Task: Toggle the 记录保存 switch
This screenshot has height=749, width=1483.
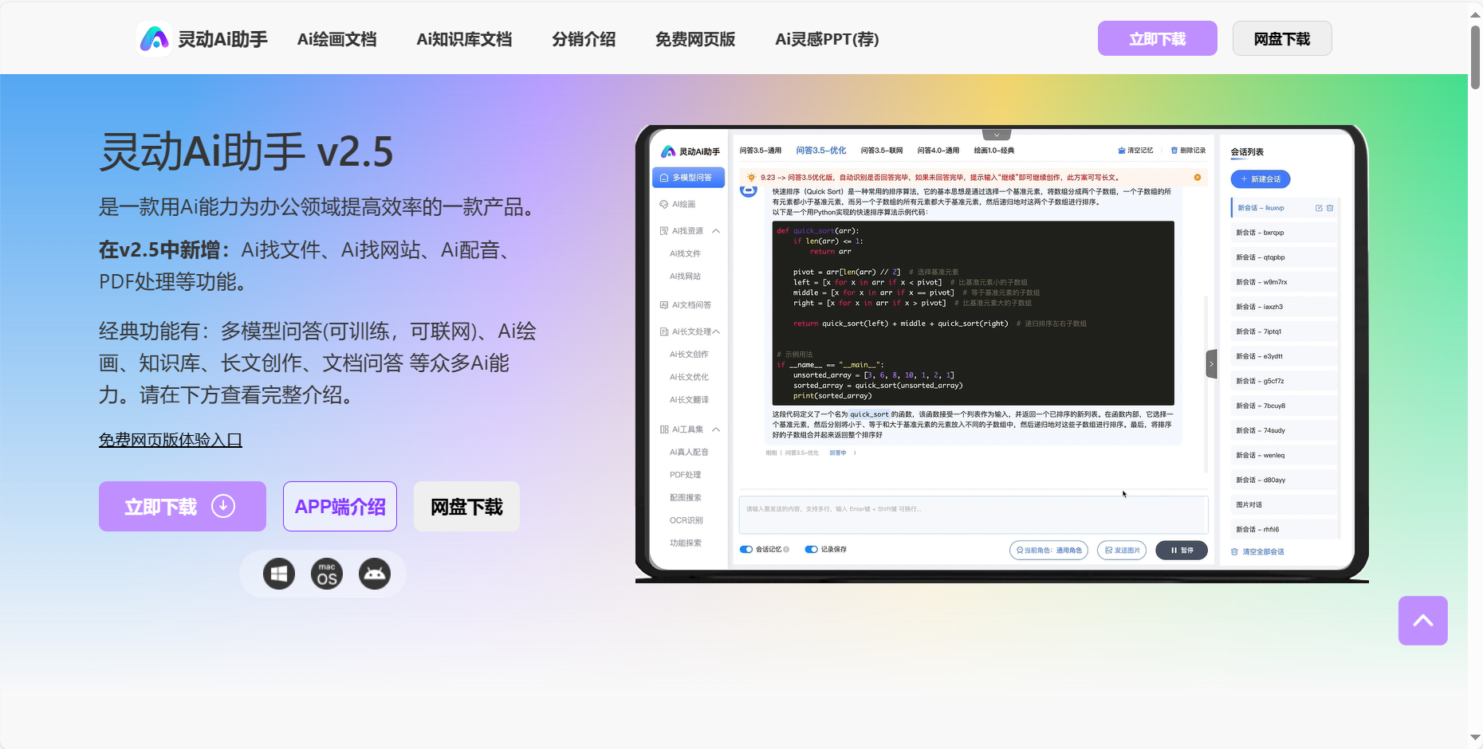Action: [811, 549]
